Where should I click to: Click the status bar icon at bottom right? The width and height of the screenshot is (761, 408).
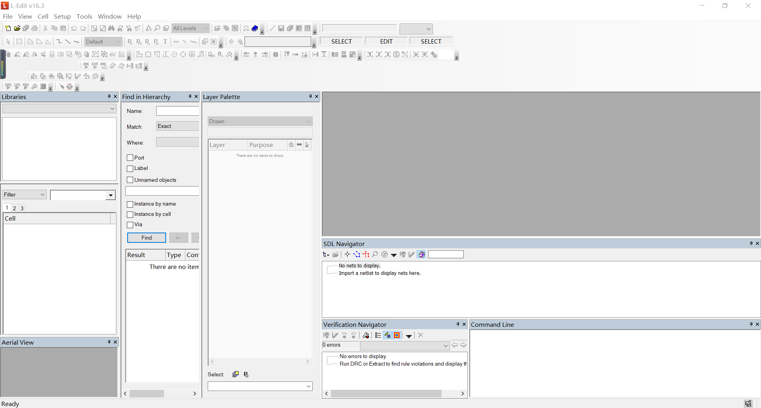(x=748, y=404)
